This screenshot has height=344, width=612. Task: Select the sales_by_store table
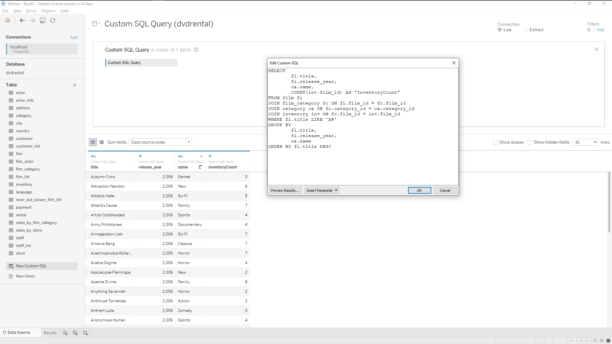29,230
